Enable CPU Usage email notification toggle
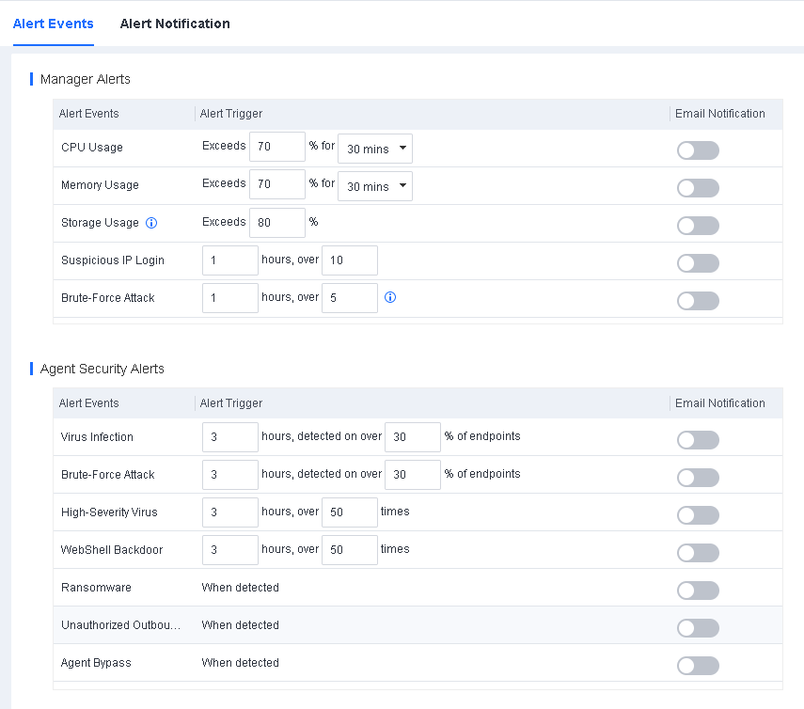The image size is (804, 709). [x=698, y=150]
